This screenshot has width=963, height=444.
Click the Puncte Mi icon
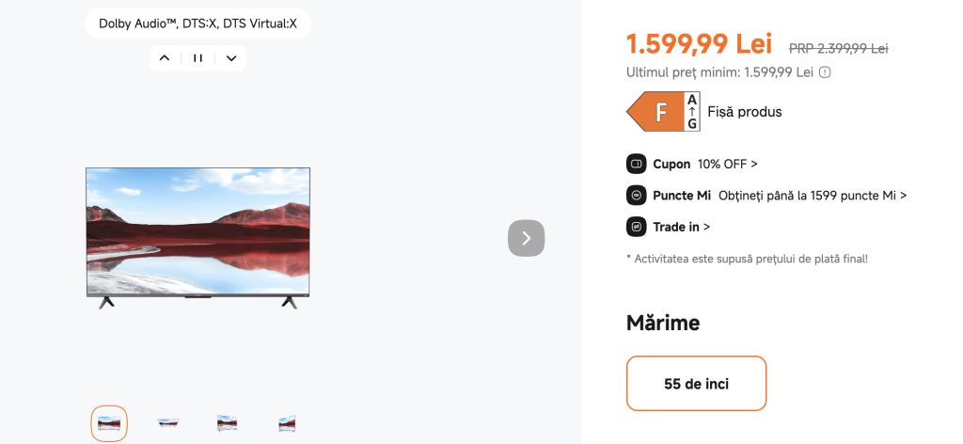click(x=636, y=196)
